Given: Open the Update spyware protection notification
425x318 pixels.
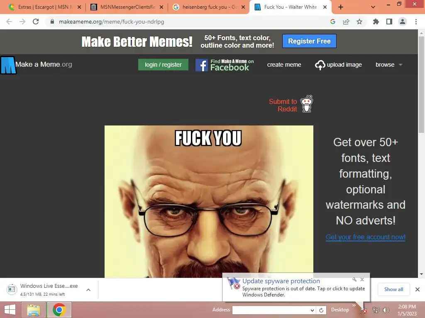Looking at the screenshot, I should [296, 287].
